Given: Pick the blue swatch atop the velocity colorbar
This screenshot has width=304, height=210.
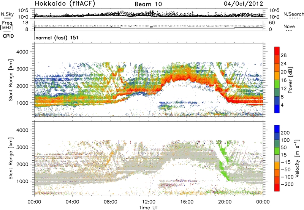Looking at the screenshot, I should tap(277, 129).
